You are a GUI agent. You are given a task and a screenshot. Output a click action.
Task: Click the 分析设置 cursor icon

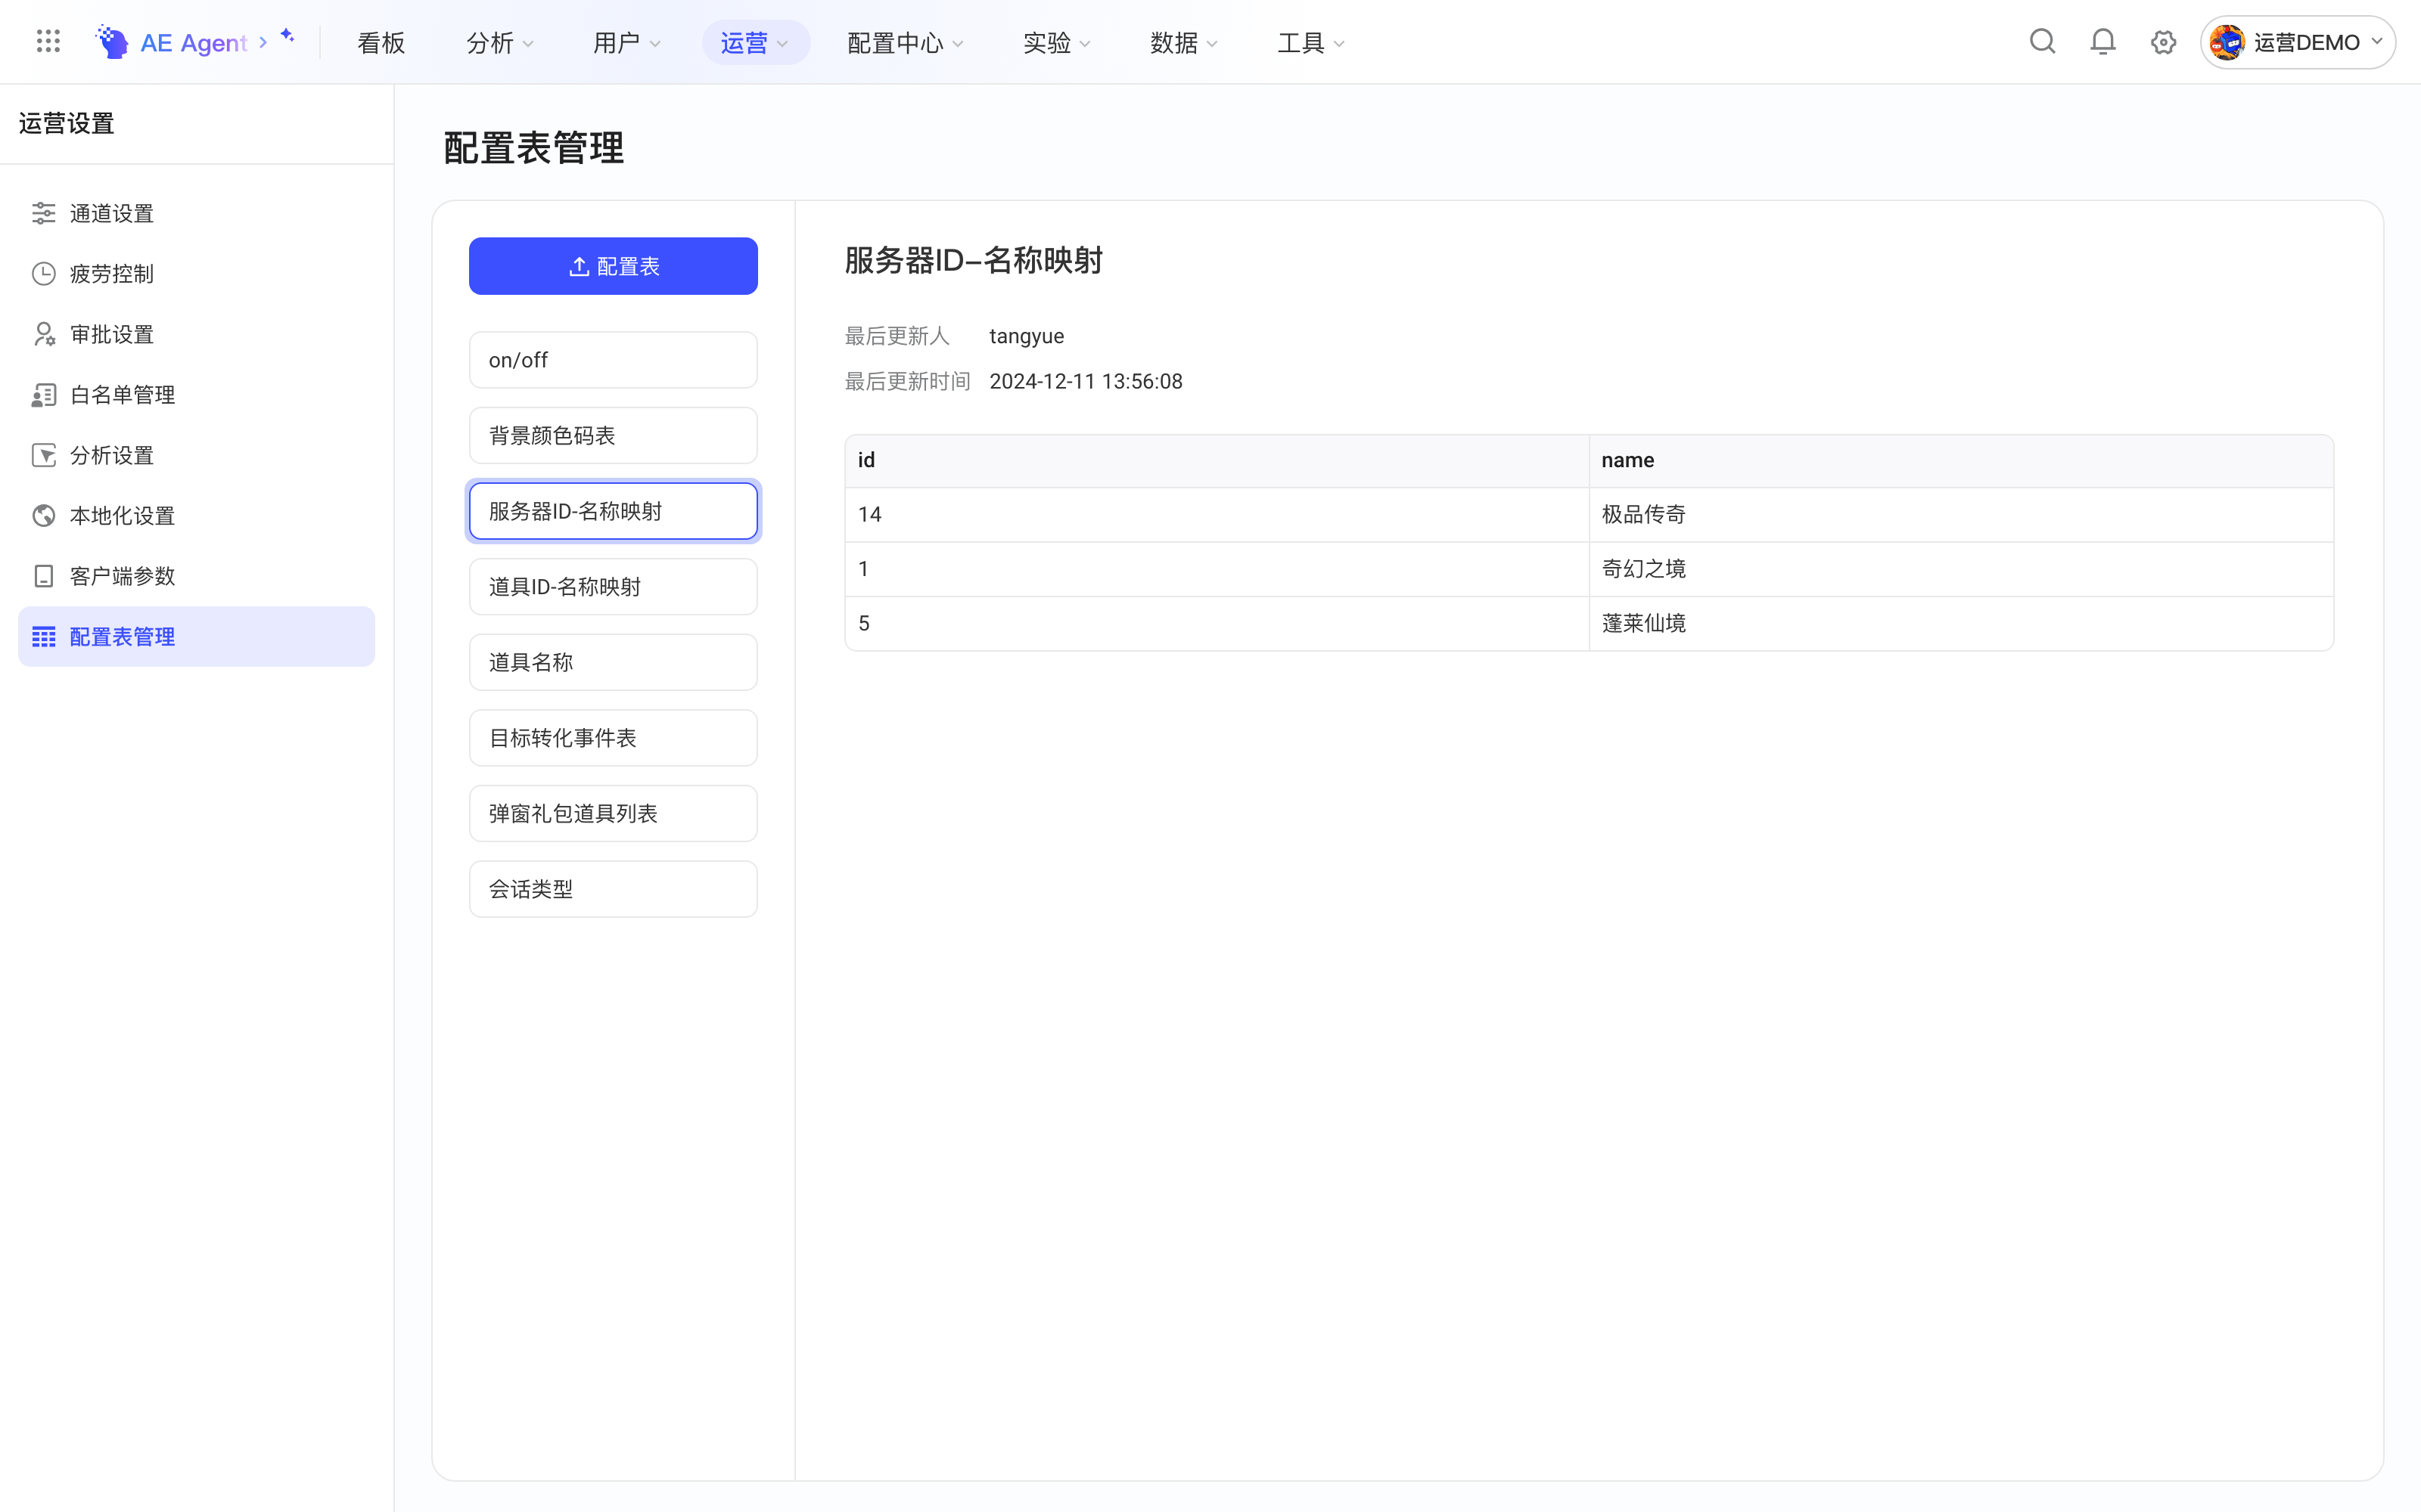click(44, 455)
